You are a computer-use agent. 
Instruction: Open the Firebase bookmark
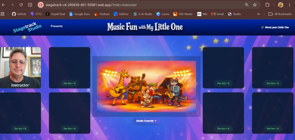(102, 14)
